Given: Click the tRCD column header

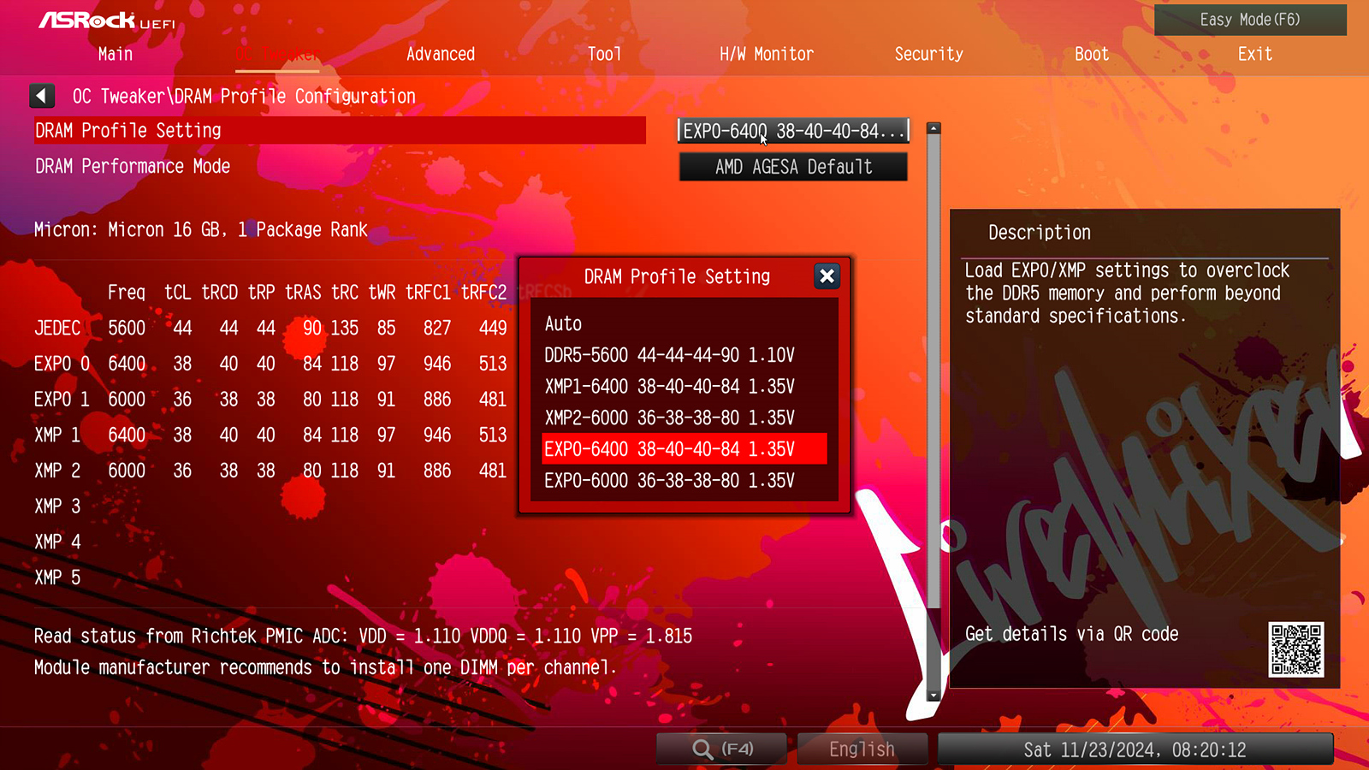Looking at the screenshot, I should coord(220,293).
